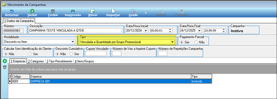Screen dimensions: 277x99
Task: Open the initial date calendar dropdown
Action: 146,31
